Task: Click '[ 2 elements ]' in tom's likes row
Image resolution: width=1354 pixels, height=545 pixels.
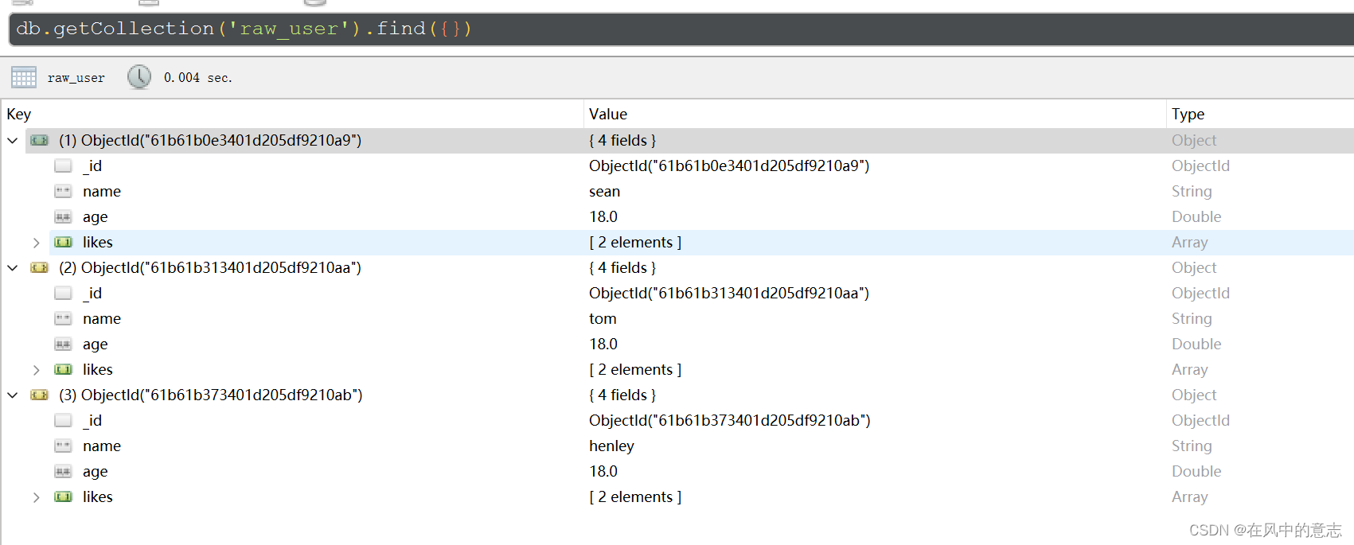Action: pyautogui.click(x=635, y=370)
